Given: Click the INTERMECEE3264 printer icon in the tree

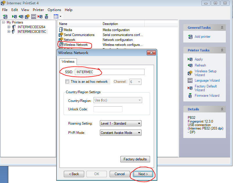Looking at the screenshot, I should click(x=14, y=27).
